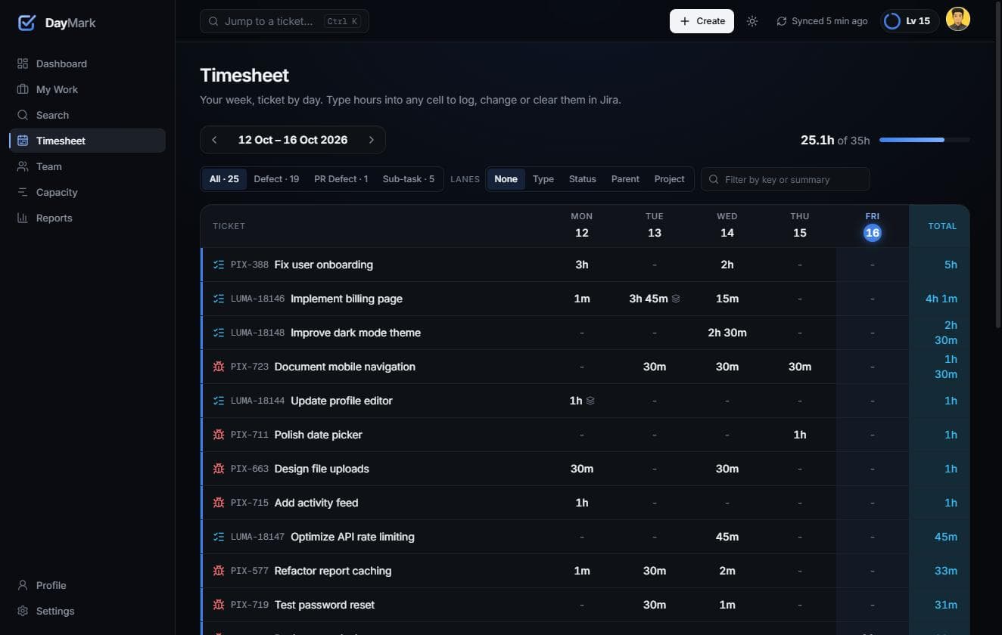Click the Filter by key or summary field
The image size is (1002, 635).
(786, 179)
